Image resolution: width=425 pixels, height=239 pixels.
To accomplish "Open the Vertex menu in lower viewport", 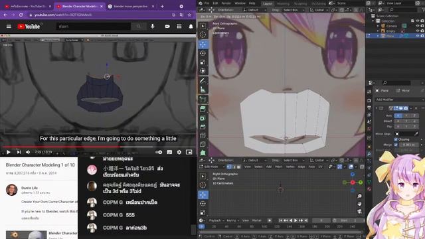I will coord(290,167).
